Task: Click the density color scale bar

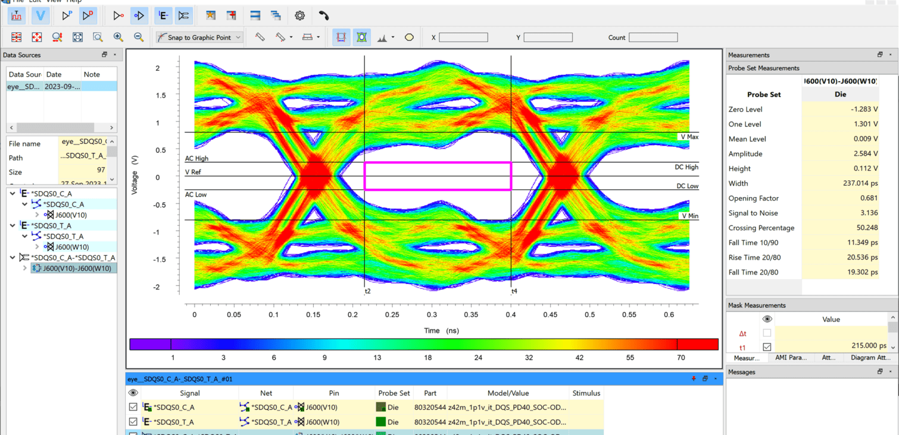Action: tap(424, 344)
